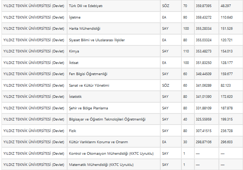
Task: Select the İşletme program name
Action: [x=75, y=17]
